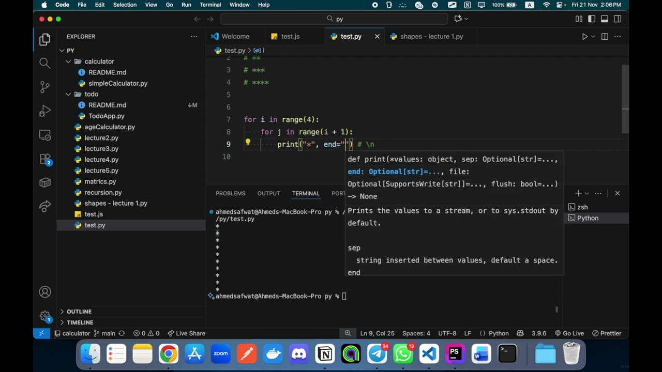Open editor More Actions ellipsis
Screen dimensions: 662x372
[618, 37]
